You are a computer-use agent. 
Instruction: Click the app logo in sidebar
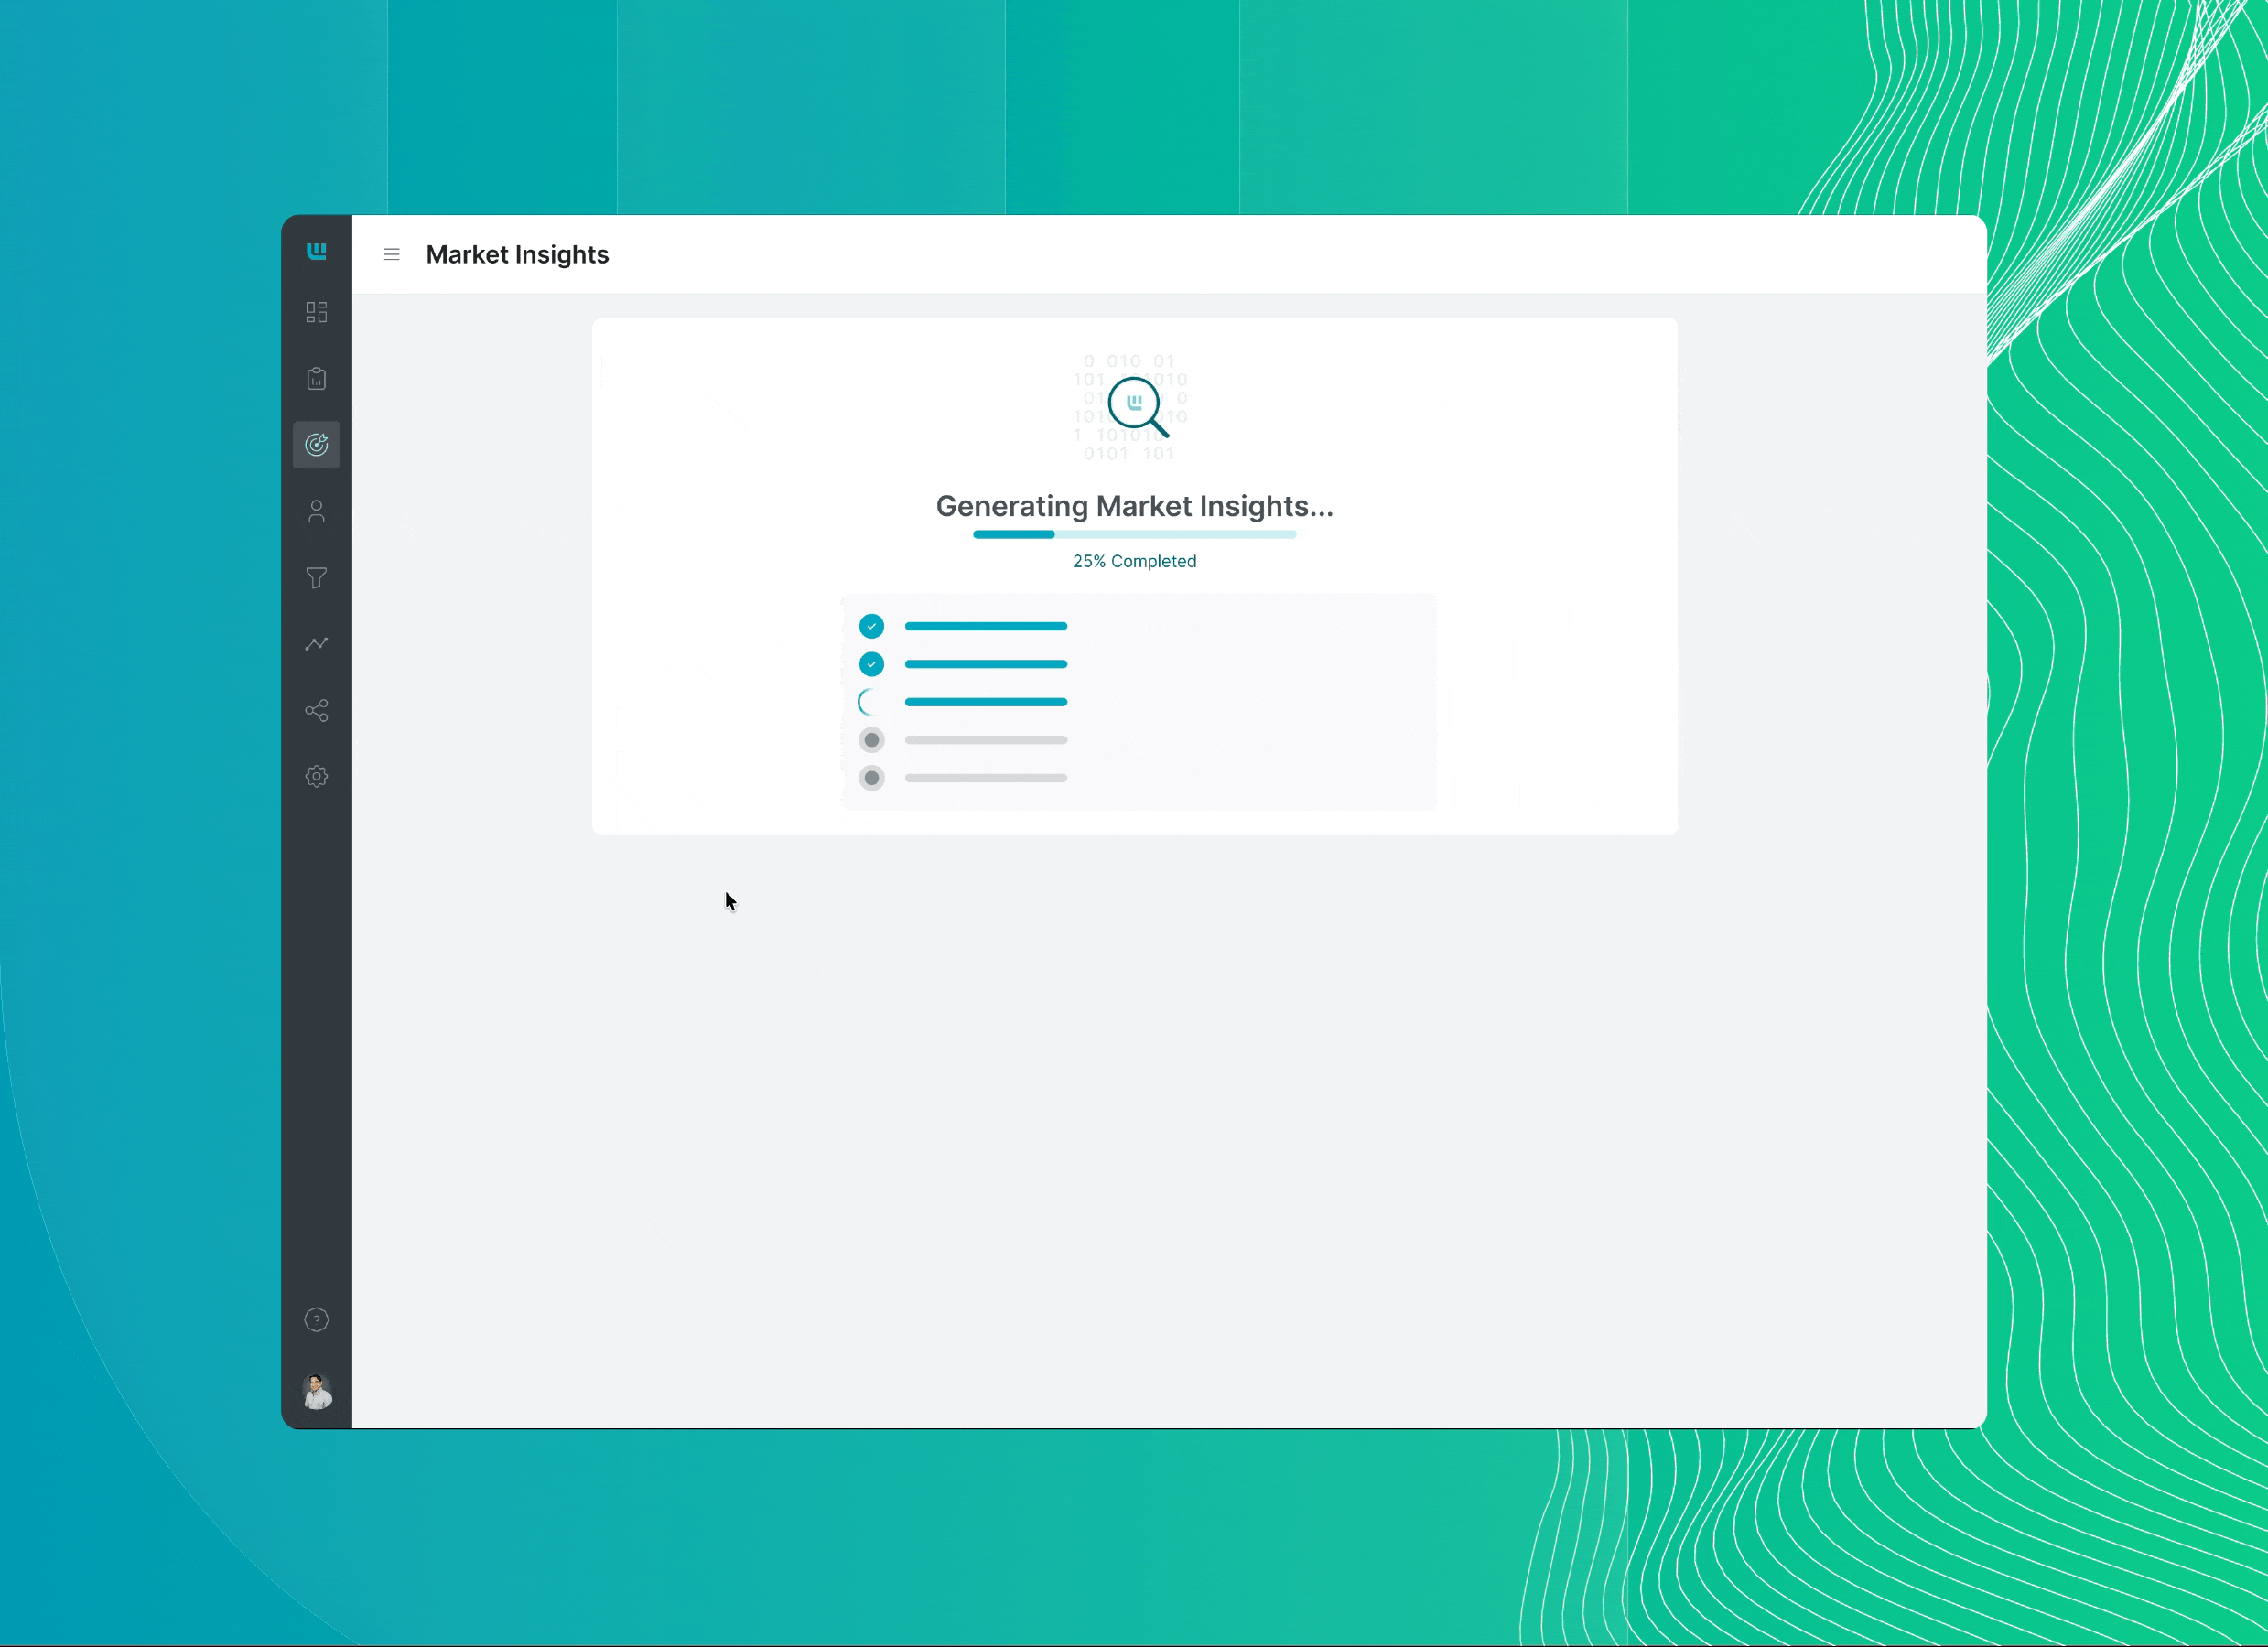coord(316,251)
